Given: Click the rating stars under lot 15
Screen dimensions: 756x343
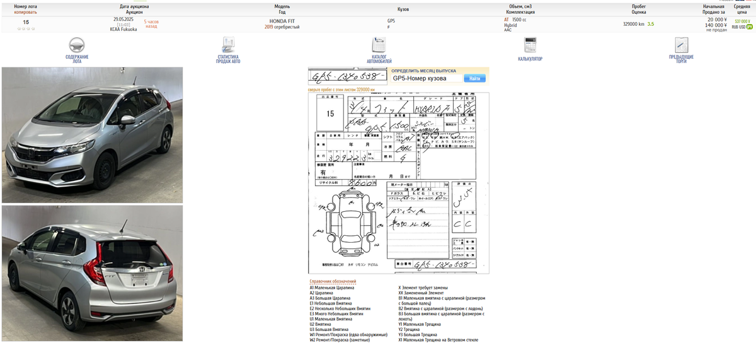Looking at the screenshot, I should pos(26,29).
